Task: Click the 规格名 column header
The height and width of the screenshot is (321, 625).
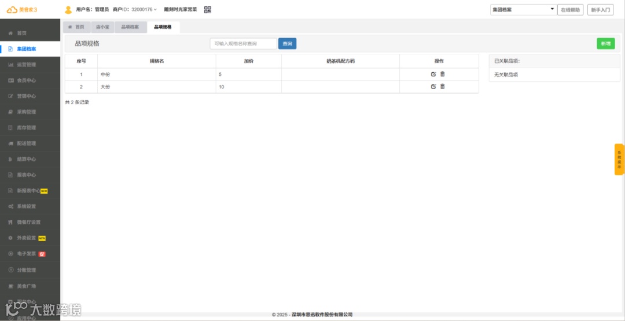Action: point(157,61)
